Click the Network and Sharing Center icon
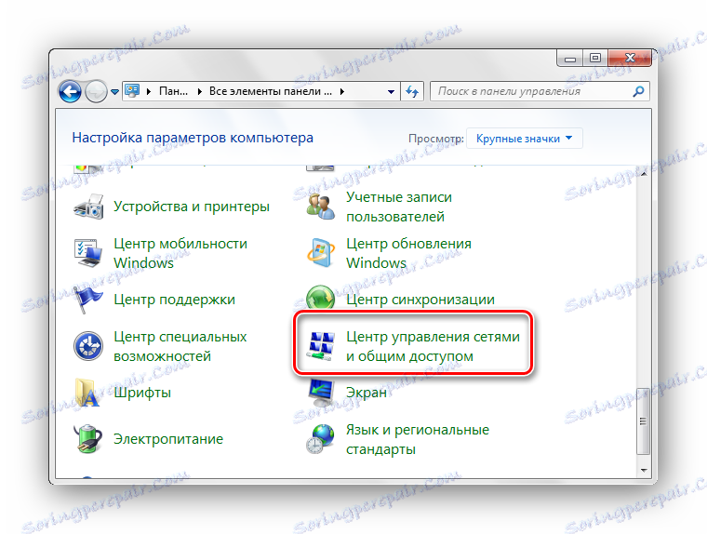Screen dimensions: 707x534 point(321,346)
